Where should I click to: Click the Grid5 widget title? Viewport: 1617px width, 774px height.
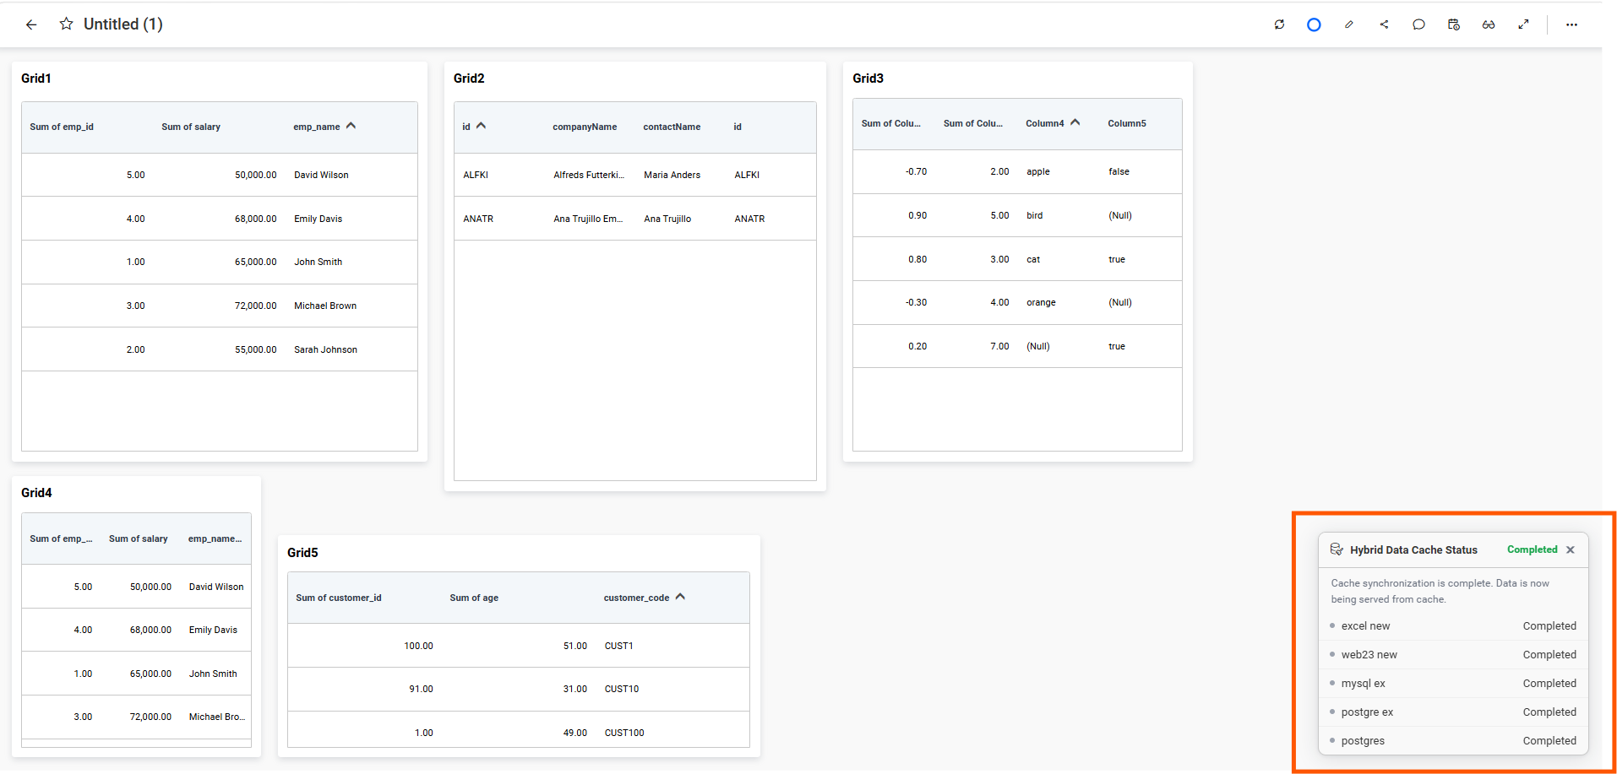pos(302,553)
